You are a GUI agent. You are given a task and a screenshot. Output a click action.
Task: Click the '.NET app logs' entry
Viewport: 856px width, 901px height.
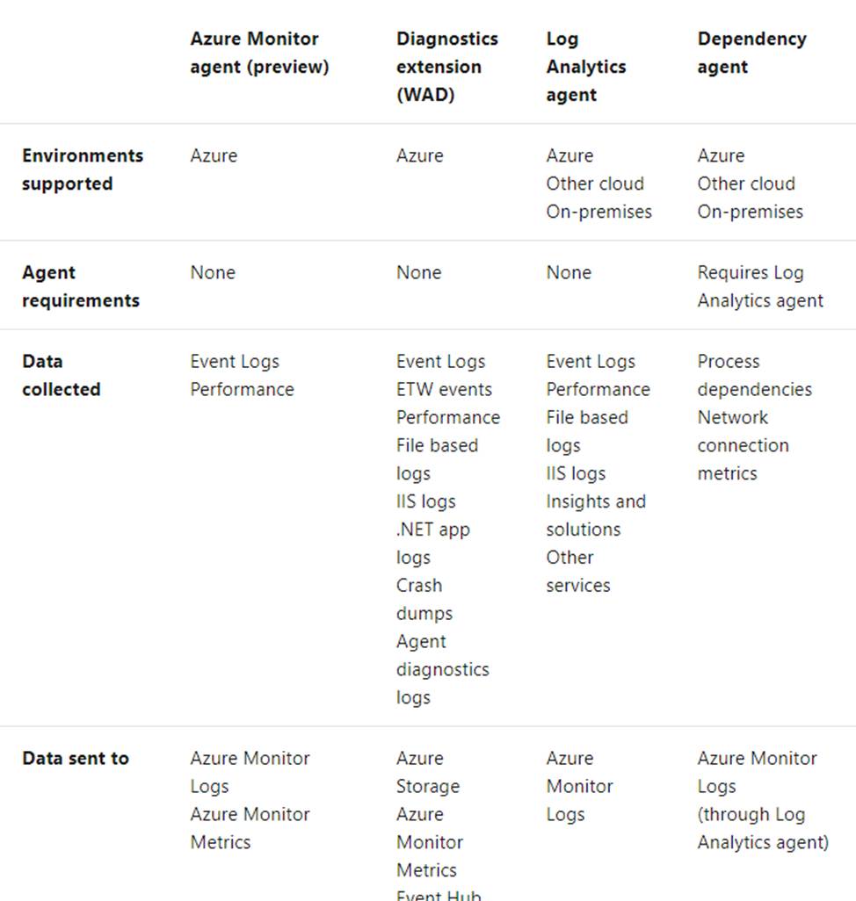[433, 544]
